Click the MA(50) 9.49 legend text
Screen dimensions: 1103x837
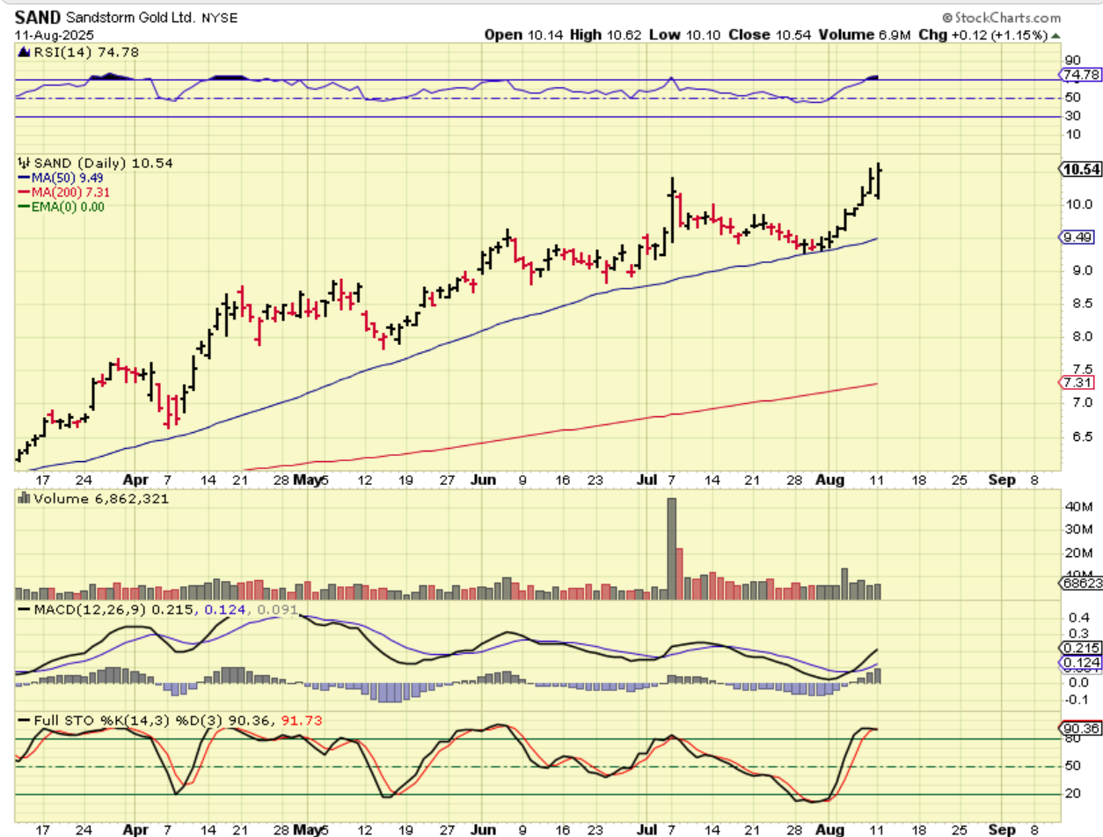[x=69, y=178]
